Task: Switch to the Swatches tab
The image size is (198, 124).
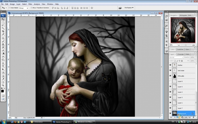Action: (x=180, y=49)
